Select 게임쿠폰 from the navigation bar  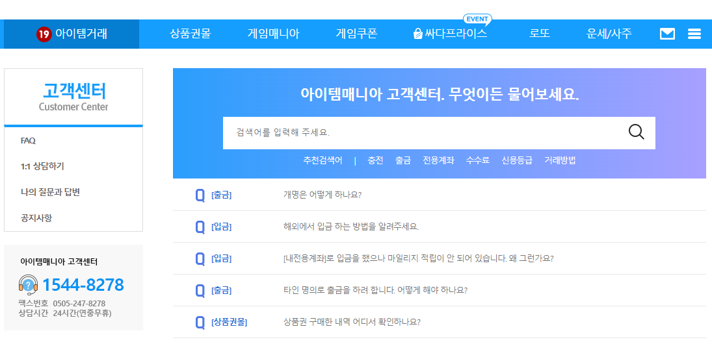click(x=356, y=34)
